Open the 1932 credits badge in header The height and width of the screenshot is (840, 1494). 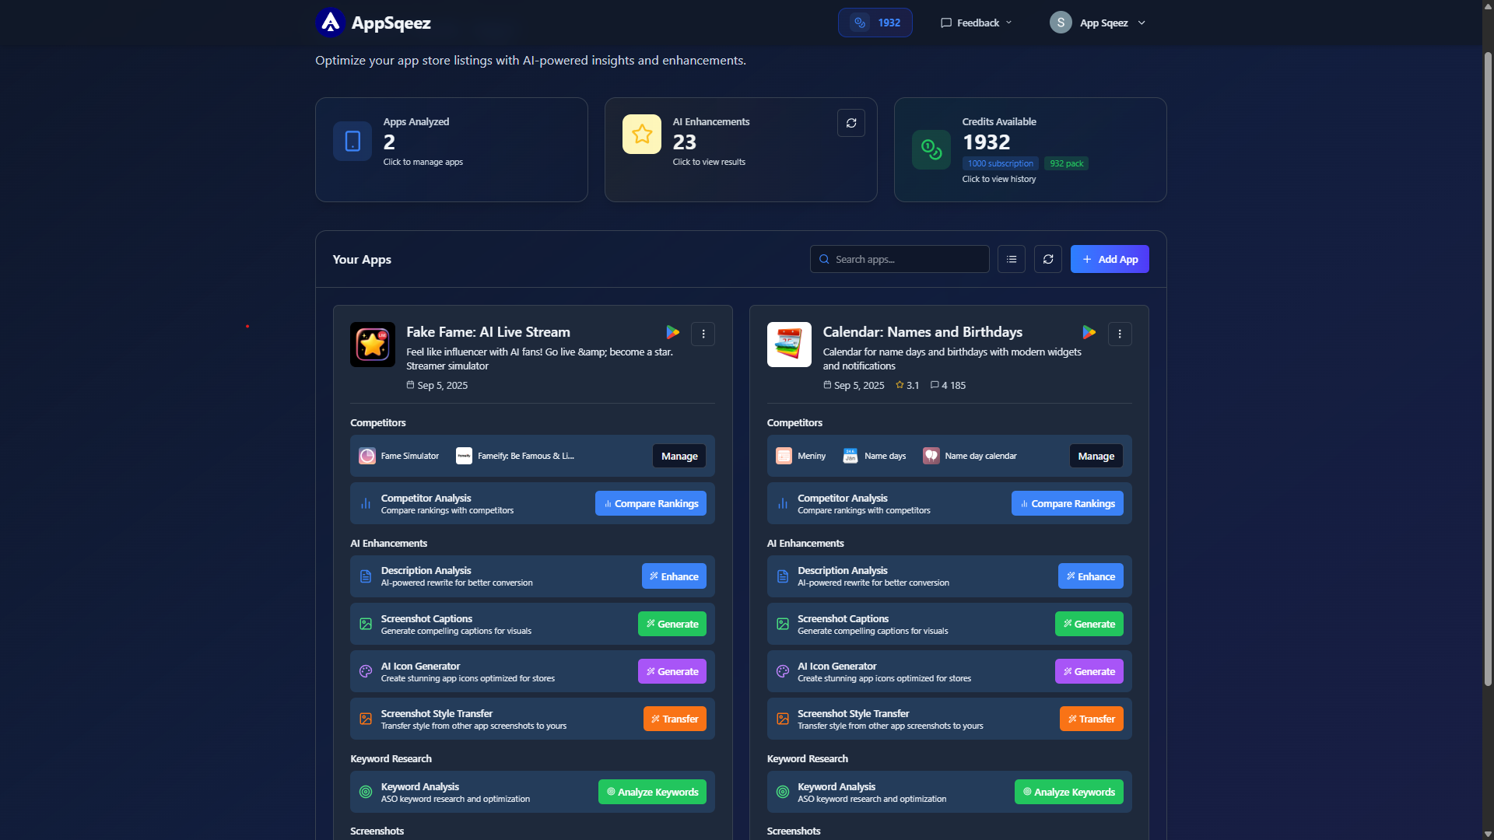tap(875, 23)
